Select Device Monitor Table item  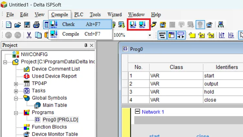click(x=55, y=134)
